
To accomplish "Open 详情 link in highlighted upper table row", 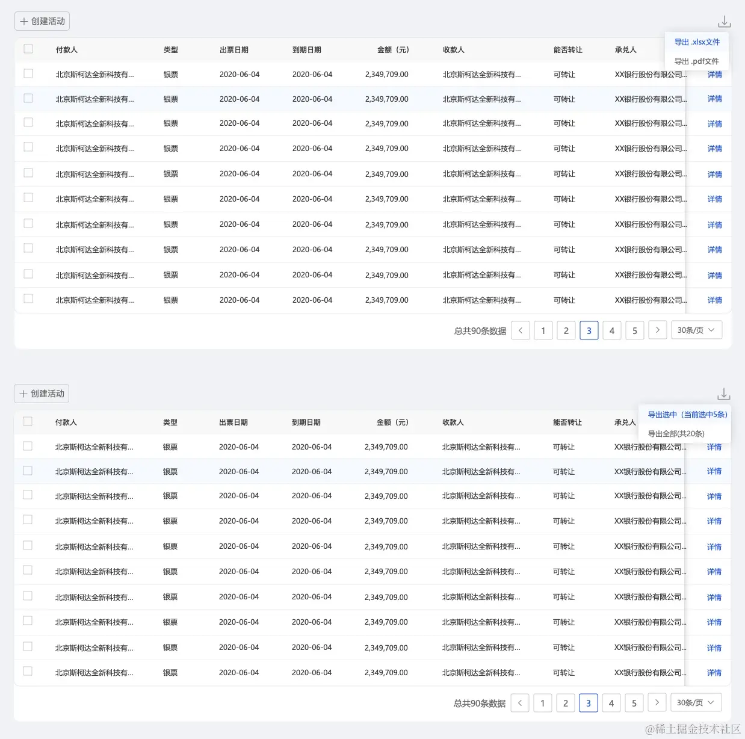I will (715, 99).
